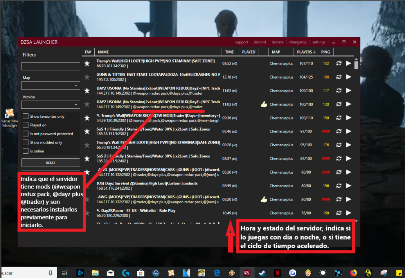View the changelog
This screenshot has width=405, height=278.
[298, 42]
